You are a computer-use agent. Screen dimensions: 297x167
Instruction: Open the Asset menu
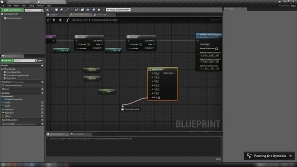[x=16, y=6]
